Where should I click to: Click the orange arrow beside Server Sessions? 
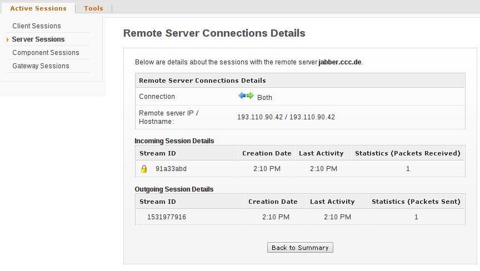click(x=8, y=39)
